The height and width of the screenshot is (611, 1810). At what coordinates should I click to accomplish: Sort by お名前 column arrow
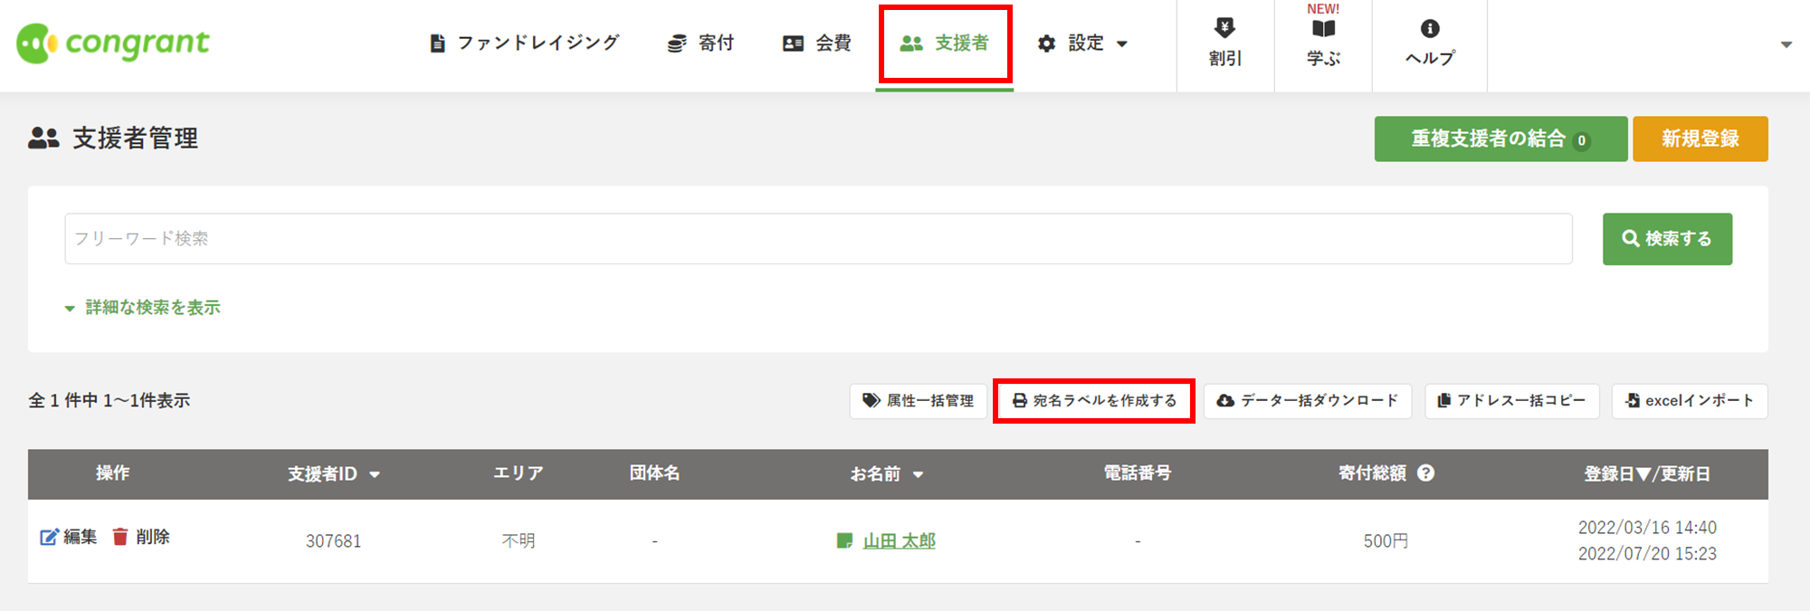pyautogui.click(x=918, y=474)
